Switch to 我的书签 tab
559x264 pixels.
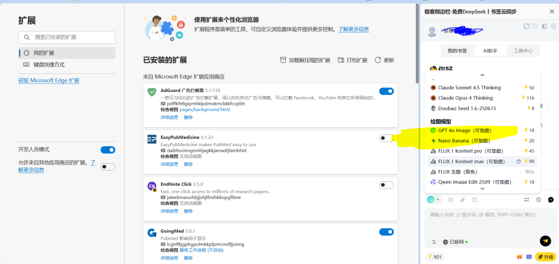tap(458, 51)
